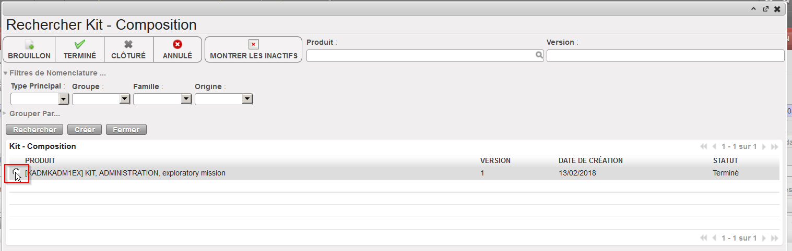Click the Produit field magnifier icon
Image resolution: width=792 pixels, height=251 pixels.
point(539,56)
